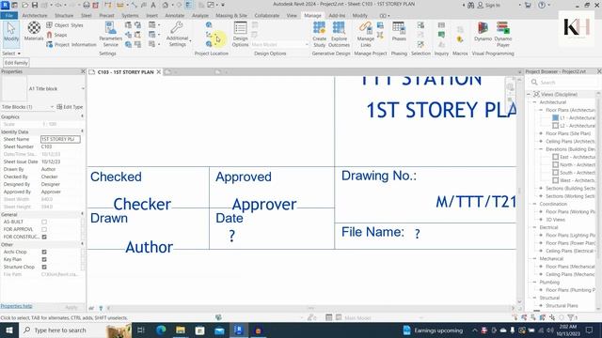Open the Collaborate ribbon tab
Viewport: 602px width, 338px height.
pos(267,15)
